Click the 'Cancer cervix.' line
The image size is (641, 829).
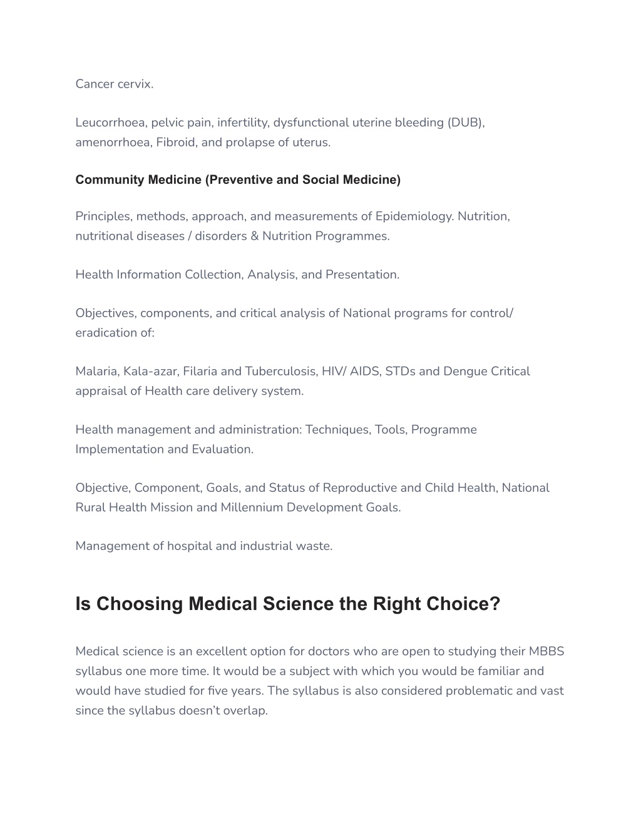point(115,84)
